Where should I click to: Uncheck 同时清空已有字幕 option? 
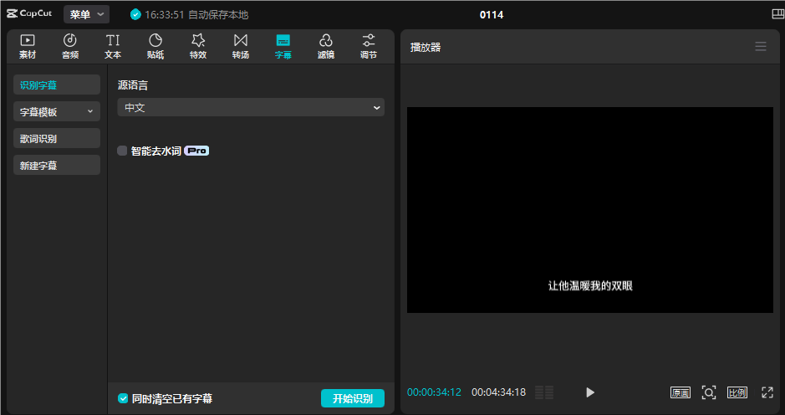point(123,398)
